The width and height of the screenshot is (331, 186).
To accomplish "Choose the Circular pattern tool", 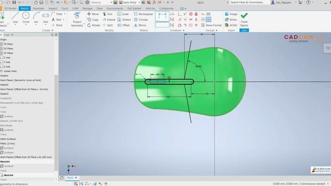I will [141, 20].
